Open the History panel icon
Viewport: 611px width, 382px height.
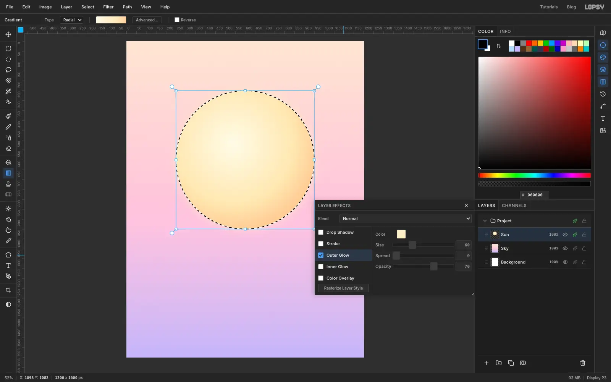coord(603,94)
